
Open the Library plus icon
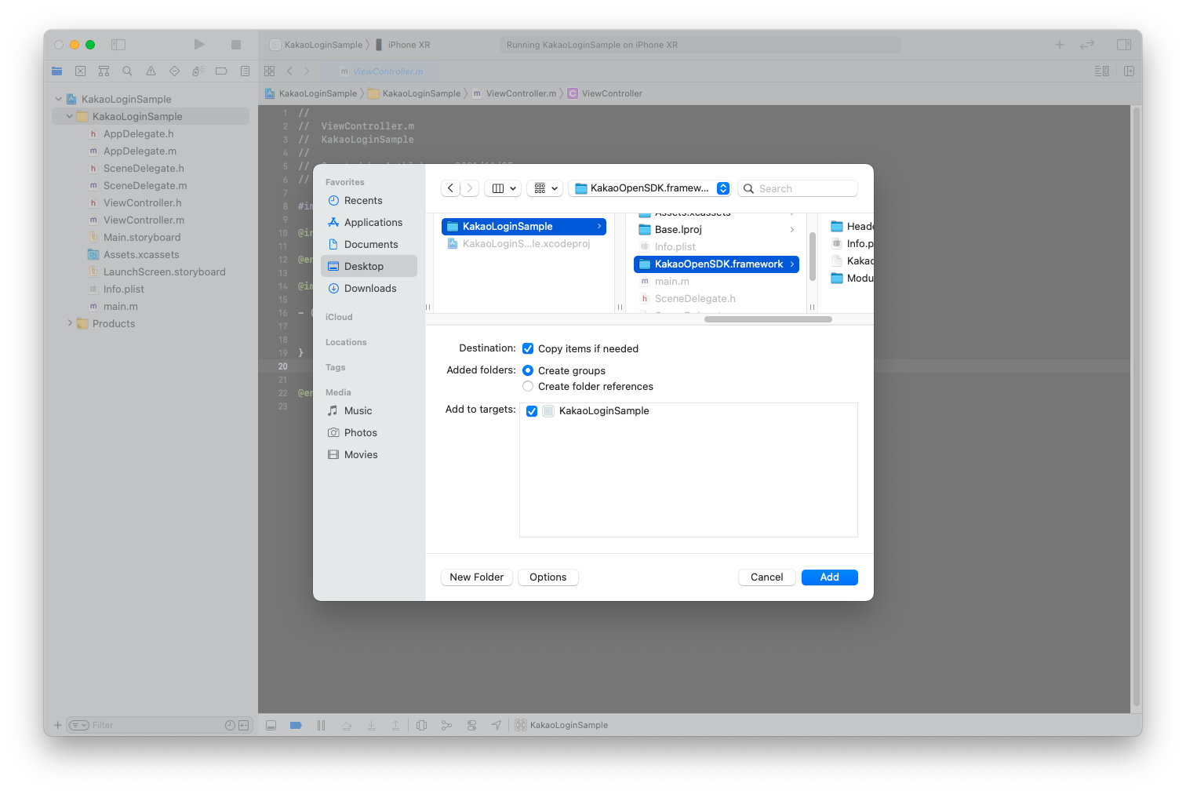coord(1060,45)
